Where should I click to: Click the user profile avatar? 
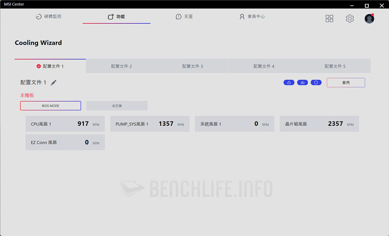click(369, 18)
